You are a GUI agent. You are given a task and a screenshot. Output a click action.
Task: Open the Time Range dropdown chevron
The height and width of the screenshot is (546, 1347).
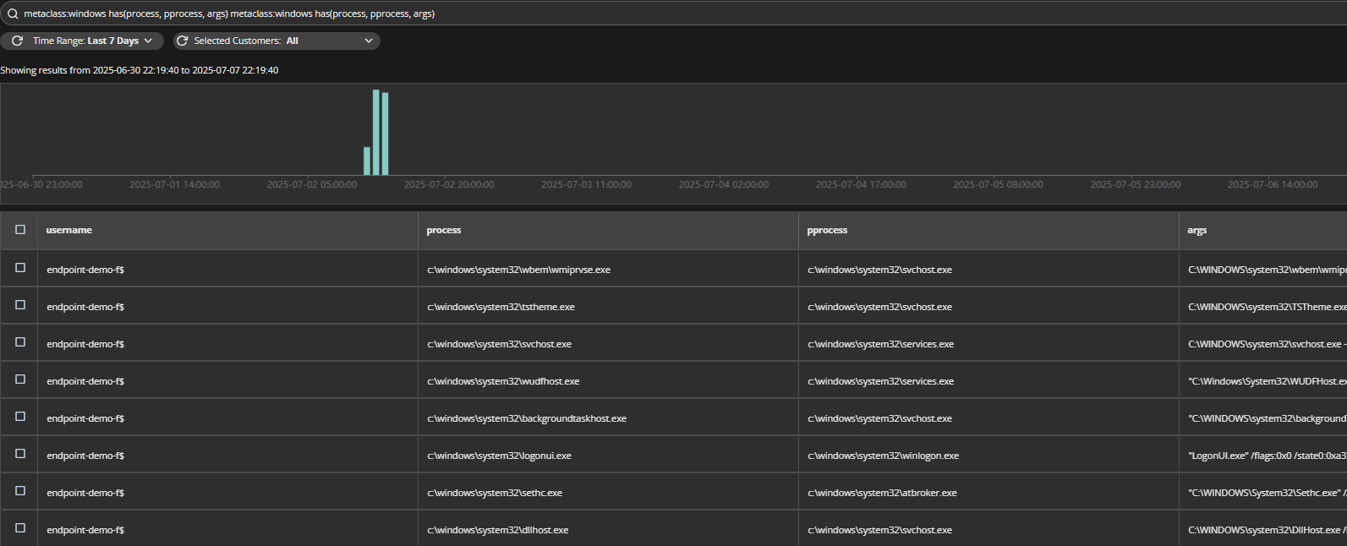(x=148, y=41)
